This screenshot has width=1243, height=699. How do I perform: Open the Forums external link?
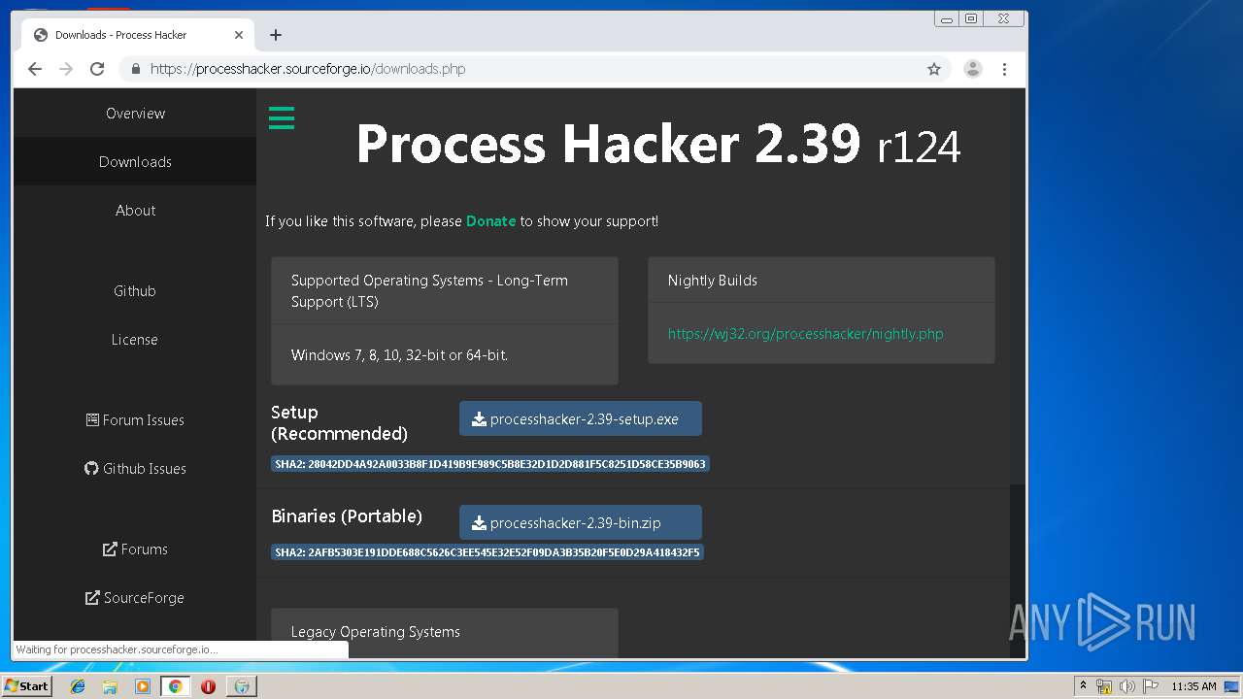(x=135, y=549)
